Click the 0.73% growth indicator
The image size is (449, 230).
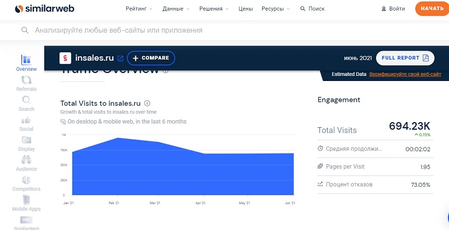[423, 135]
